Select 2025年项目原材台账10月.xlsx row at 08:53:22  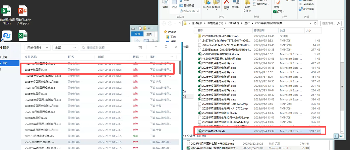pos(100,106)
